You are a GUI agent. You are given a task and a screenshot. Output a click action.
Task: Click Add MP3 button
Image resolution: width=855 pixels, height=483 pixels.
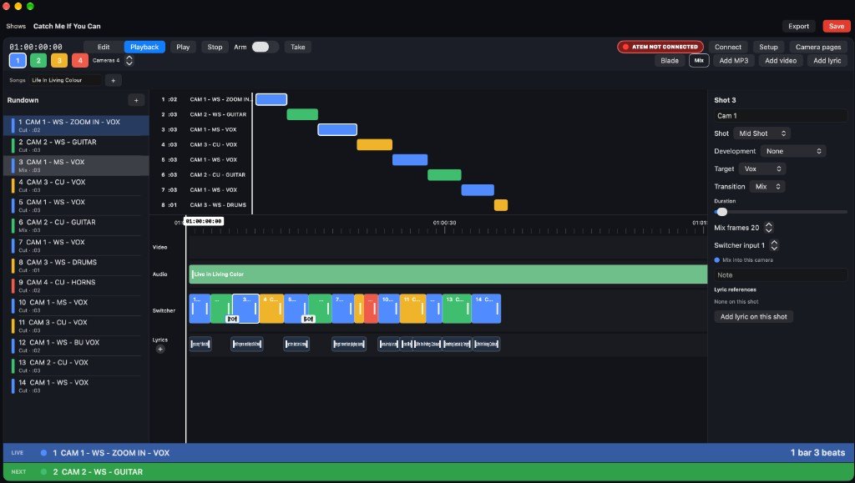click(734, 60)
